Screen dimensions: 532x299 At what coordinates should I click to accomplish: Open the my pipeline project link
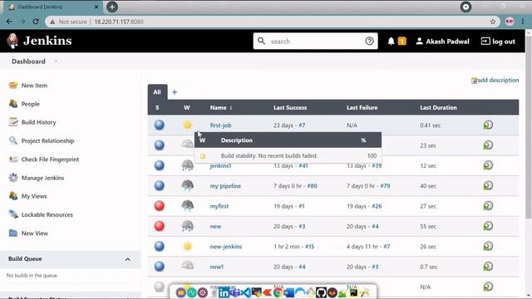point(225,186)
